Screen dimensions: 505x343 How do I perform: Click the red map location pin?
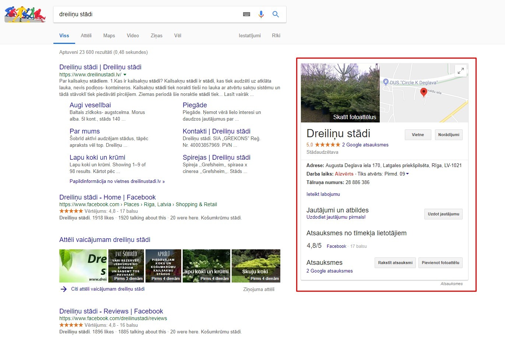pyautogui.click(x=424, y=92)
